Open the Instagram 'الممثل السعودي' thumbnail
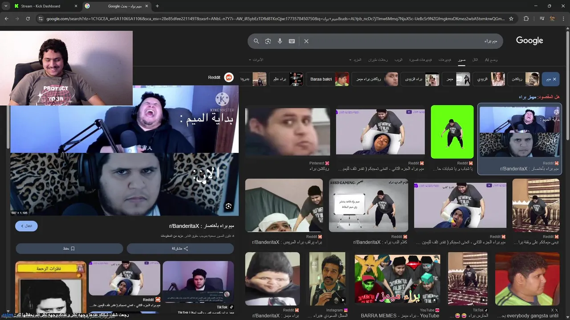 click(327, 278)
